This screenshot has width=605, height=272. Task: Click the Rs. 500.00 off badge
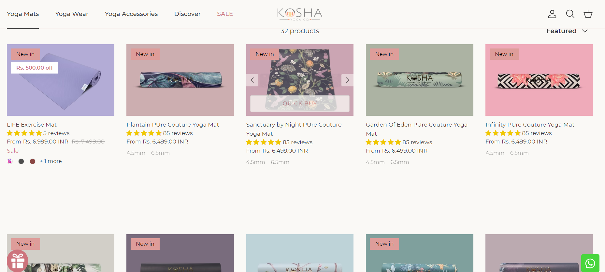pyautogui.click(x=35, y=68)
